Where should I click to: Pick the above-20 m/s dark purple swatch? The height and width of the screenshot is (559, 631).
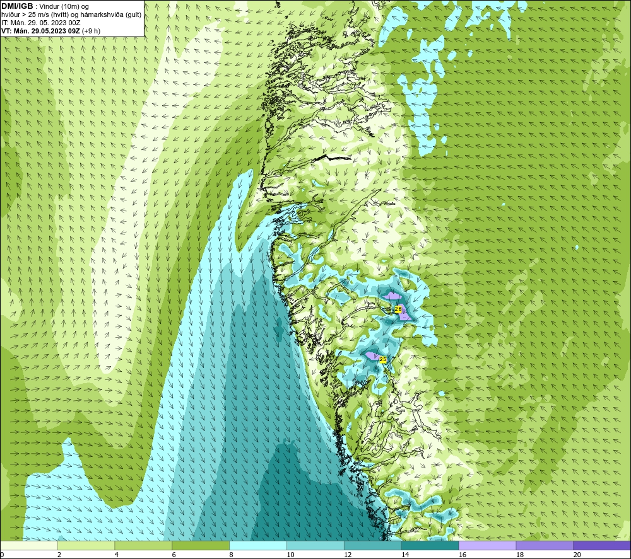click(602, 545)
